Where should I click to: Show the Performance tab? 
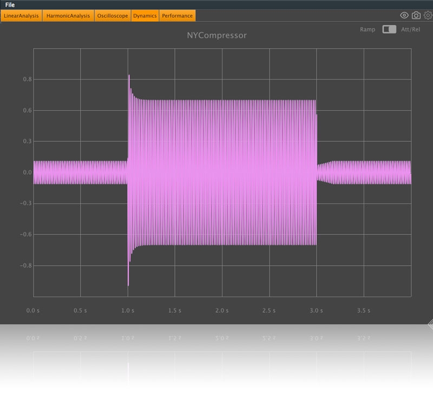(178, 16)
